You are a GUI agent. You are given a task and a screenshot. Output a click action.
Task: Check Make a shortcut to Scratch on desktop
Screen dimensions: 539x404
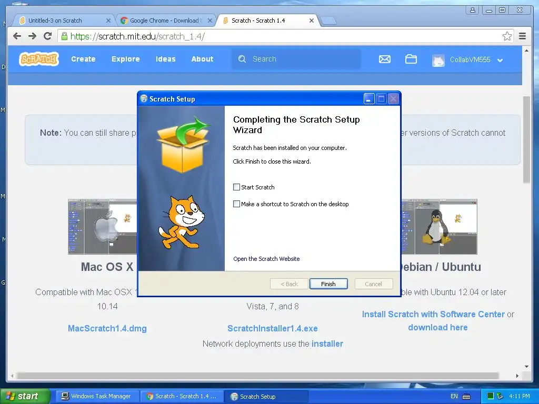click(x=236, y=204)
